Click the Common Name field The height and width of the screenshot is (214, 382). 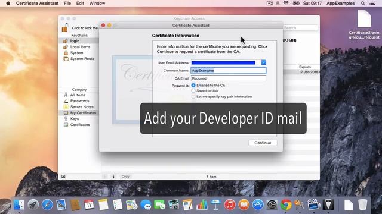228,70
